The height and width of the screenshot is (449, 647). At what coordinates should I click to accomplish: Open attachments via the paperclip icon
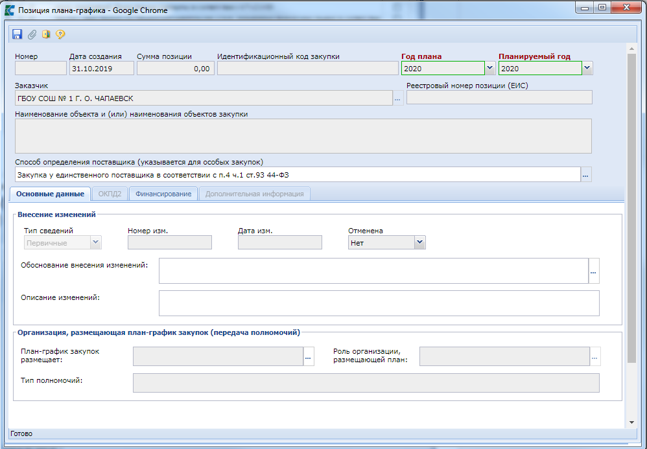(32, 34)
